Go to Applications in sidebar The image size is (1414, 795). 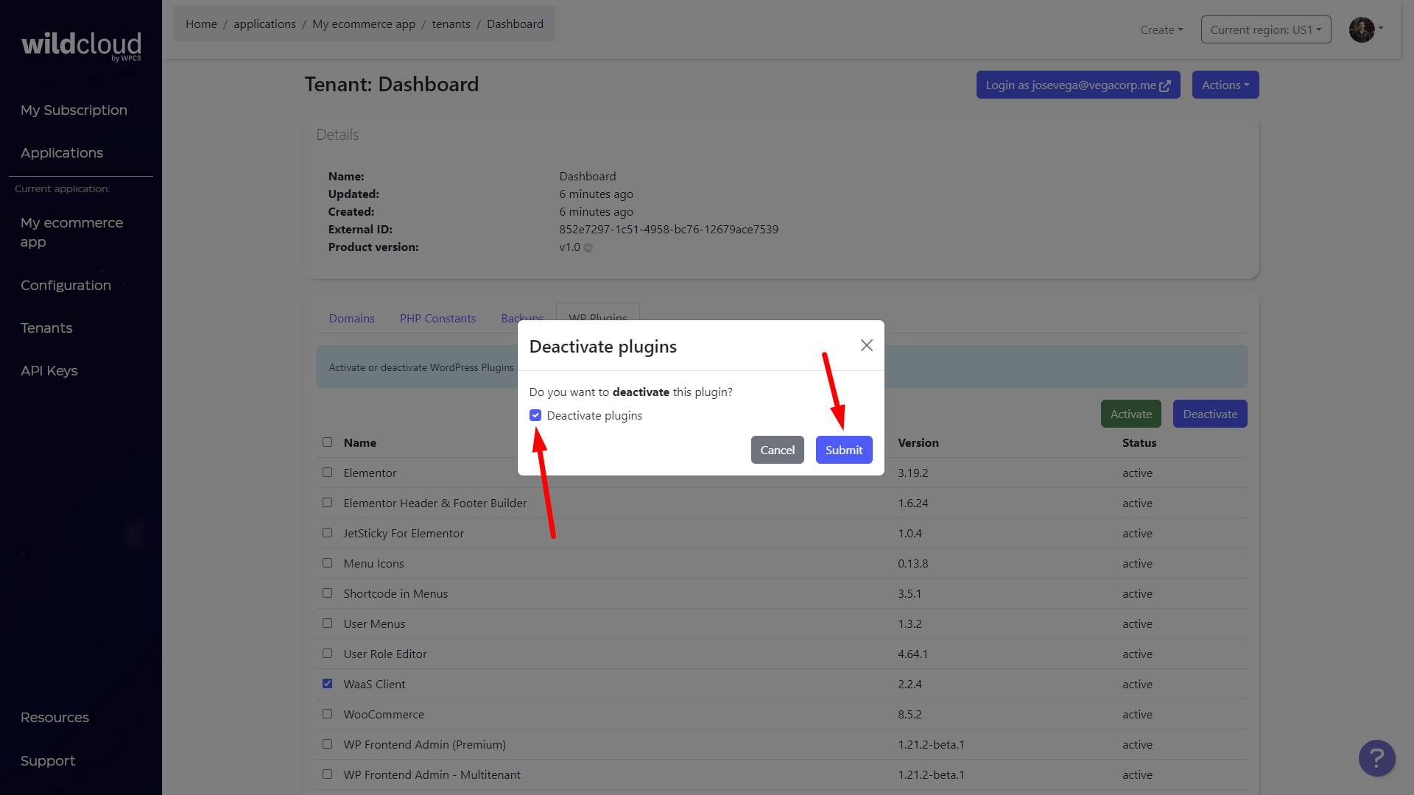(x=62, y=153)
